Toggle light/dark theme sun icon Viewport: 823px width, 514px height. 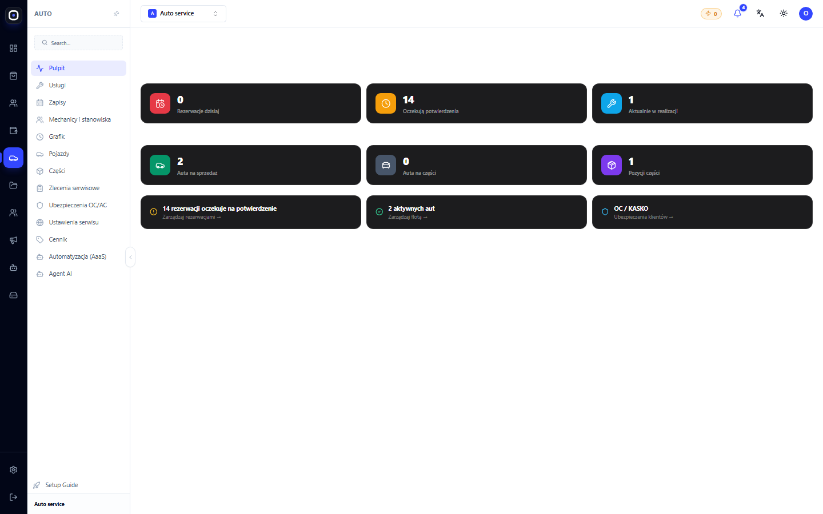pyautogui.click(x=784, y=13)
